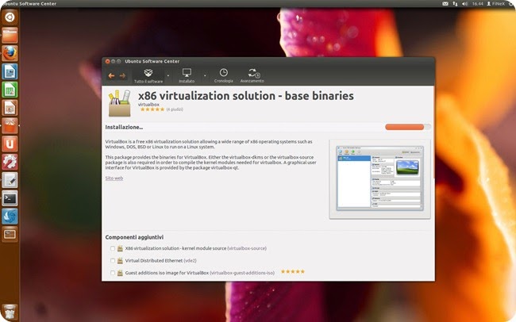Open the volume indicator in top panel
The height and width of the screenshot is (322, 516).
(464, 4)
